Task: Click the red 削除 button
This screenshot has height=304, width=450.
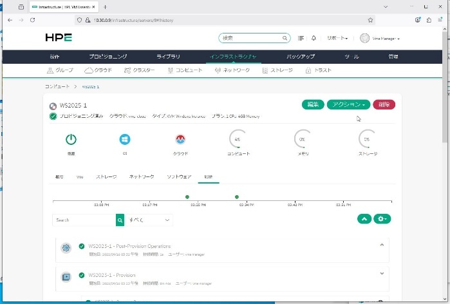Action: coord(384,104)
